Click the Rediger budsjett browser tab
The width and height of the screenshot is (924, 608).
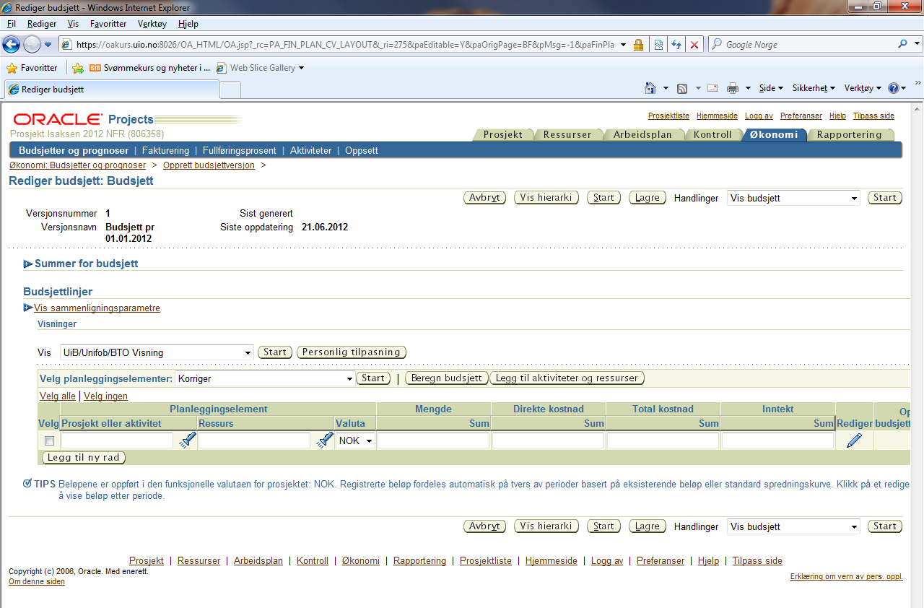(110, 90)
